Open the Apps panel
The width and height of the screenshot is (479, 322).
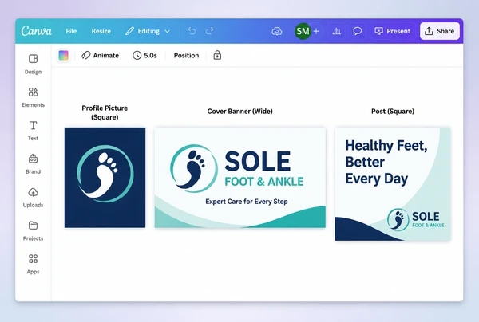33,264
